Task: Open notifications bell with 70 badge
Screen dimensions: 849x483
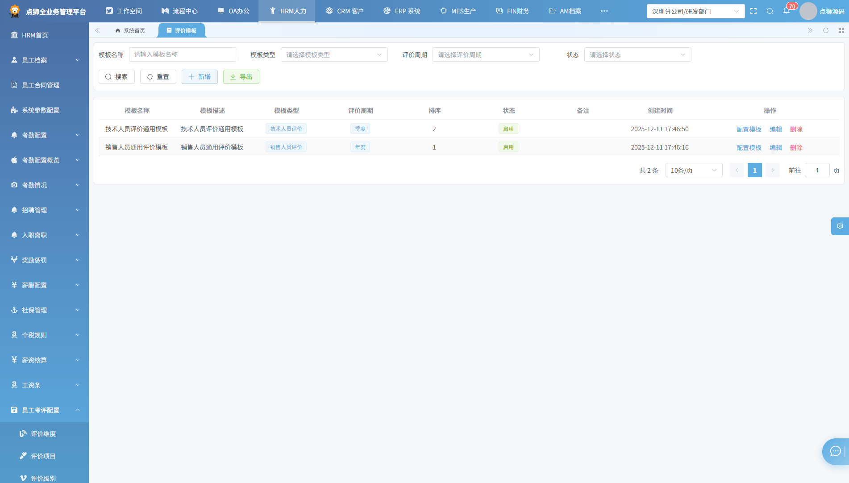Action: click(787, 11)
